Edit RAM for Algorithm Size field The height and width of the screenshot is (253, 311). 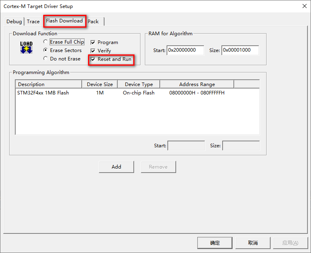click(x=240, y=50)
